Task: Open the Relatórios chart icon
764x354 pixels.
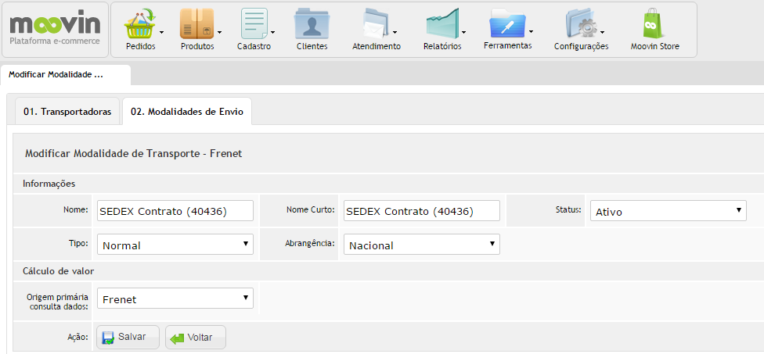Action: (441, 24)
